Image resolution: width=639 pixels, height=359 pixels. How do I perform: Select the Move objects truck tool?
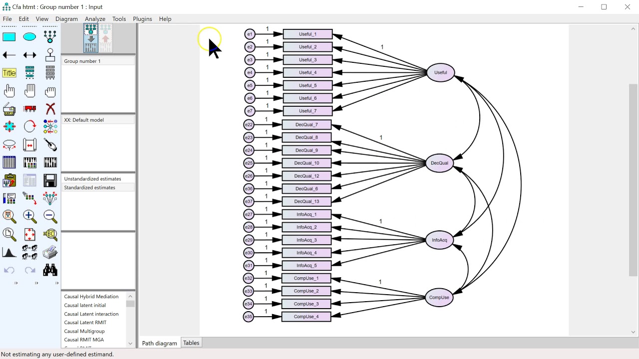tap(29, 109)
